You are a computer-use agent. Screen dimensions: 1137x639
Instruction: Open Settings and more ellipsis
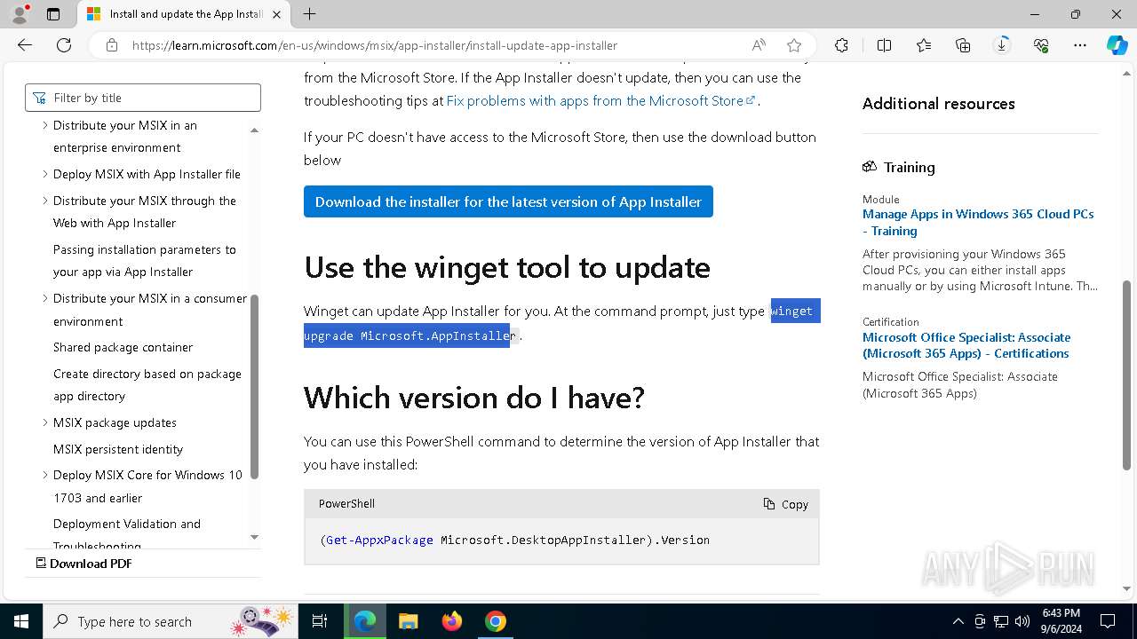1080,45
